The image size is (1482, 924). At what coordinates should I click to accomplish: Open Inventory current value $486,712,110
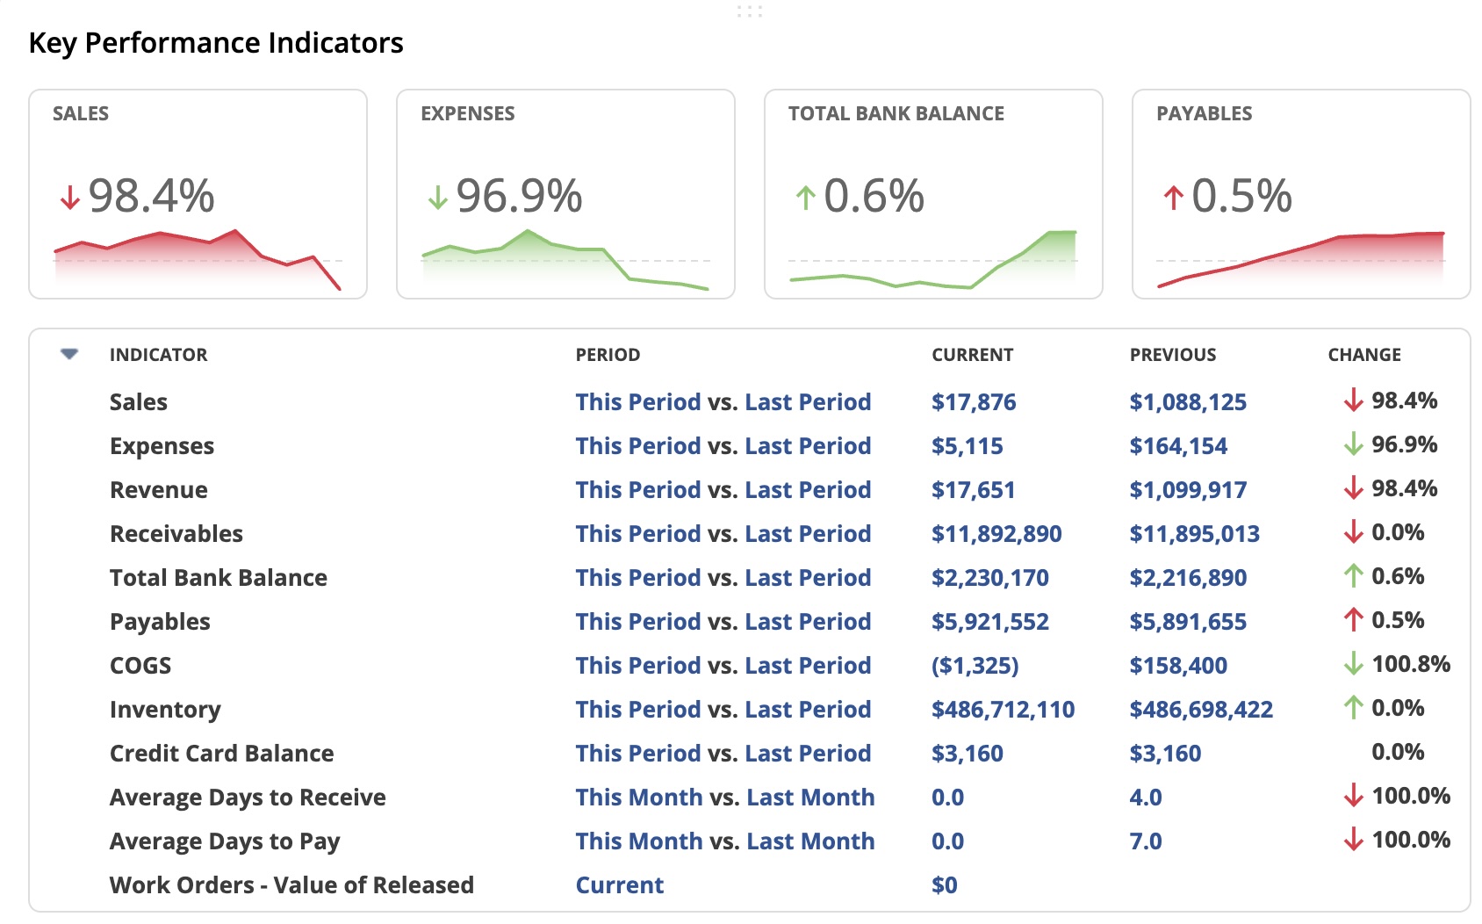pyautogui.click(x=1004, y=710)
